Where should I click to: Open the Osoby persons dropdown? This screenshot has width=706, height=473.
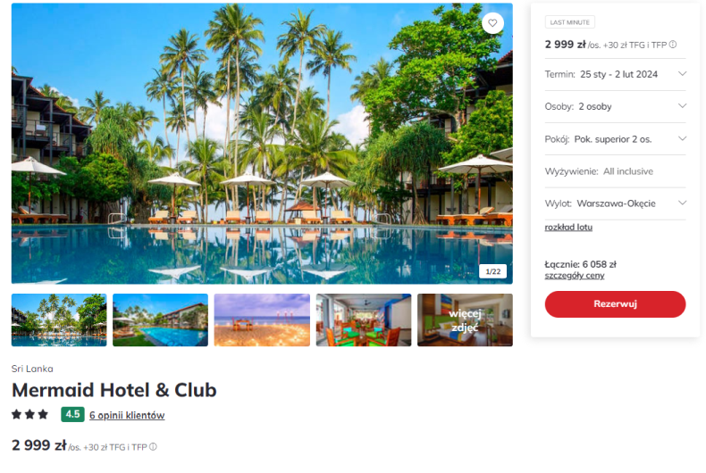(615, 106)
